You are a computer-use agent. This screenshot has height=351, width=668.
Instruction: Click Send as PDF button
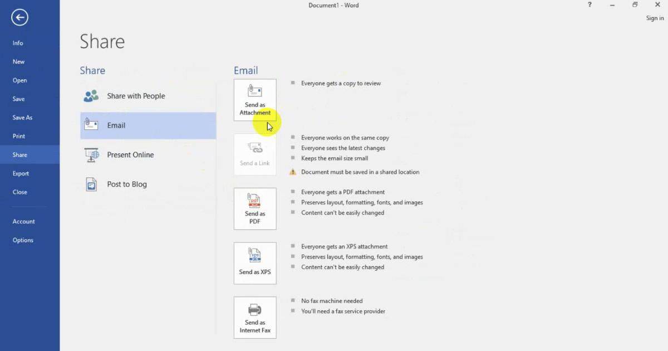255,209
